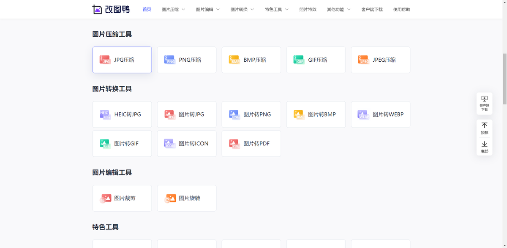The image size is (507, 248).
Task: Open the 图片转PNG tool card
Action: pyautogui.click(x=251, y=114)
